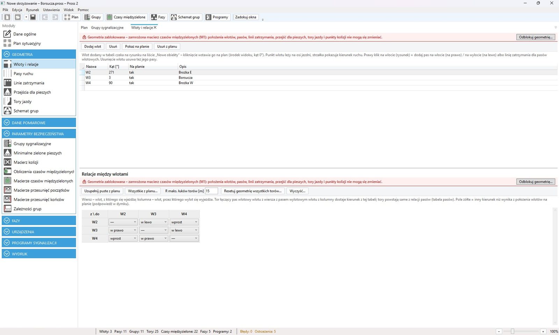Switch to Grupy sygnalizacyjne tab
Image resolution: width=559 pixels, height=335 pixels.
pyautogui.click(x=107, y=28)
